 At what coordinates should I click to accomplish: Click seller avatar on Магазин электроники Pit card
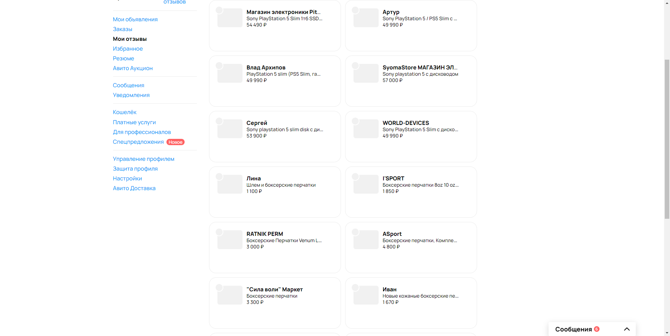[219, 10]
